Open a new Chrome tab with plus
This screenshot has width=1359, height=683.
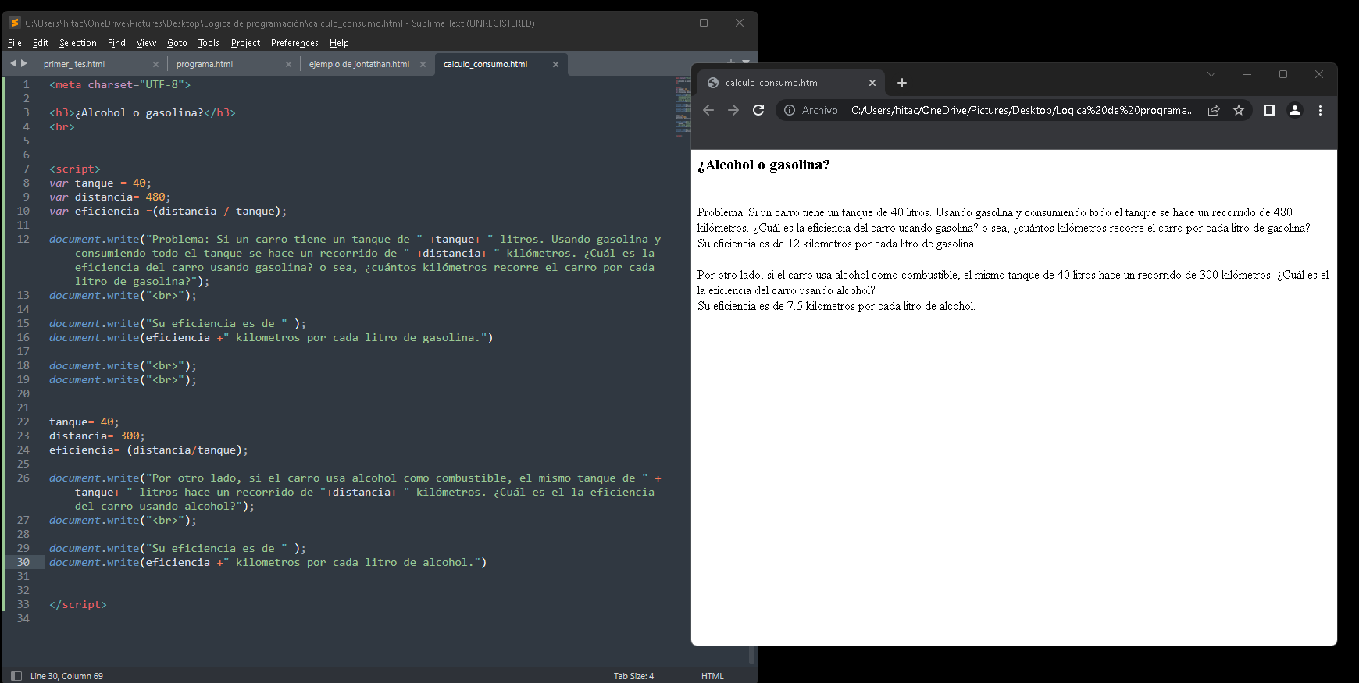[901, 83]
